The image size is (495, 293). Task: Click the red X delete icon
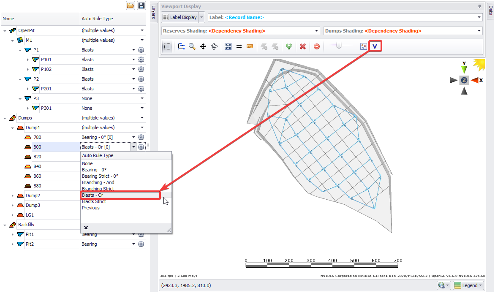tap(302, 46)
